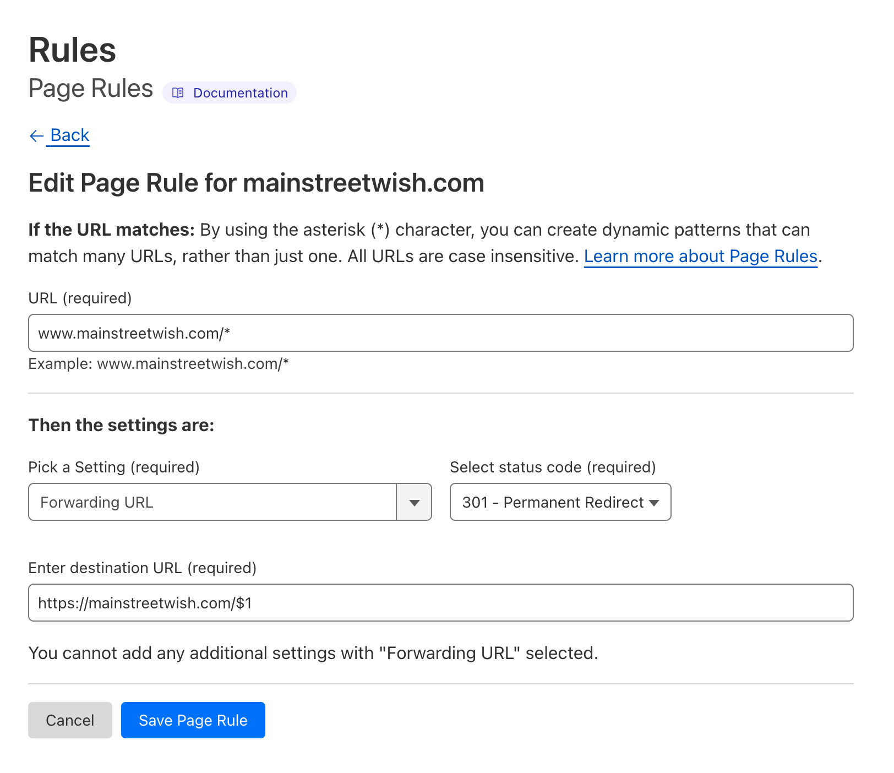Click the 'URL (required)' label
Image resolution: width=894 pixels, height=773 pixels.
pos(80,298)
